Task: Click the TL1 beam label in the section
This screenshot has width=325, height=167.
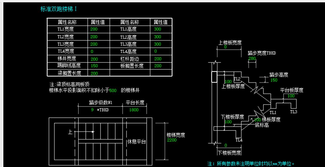Action: (273, 112)
